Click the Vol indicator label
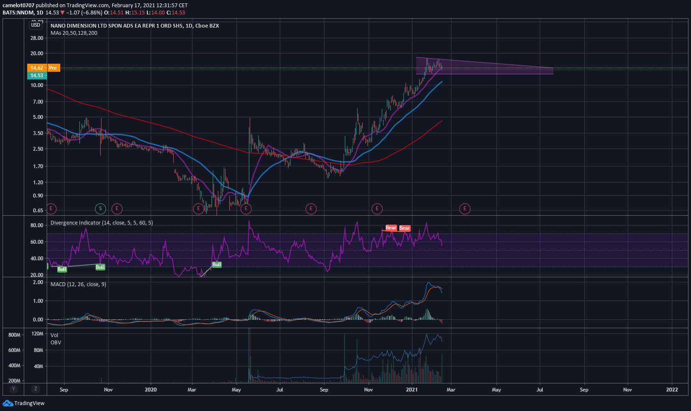 [54, 335]
